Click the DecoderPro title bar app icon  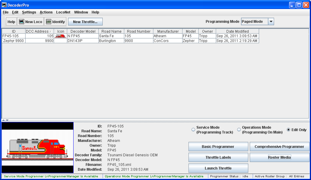[x=4, y=5]
